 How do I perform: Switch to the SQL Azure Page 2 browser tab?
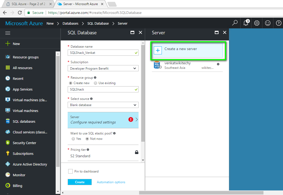coord(28,4)
